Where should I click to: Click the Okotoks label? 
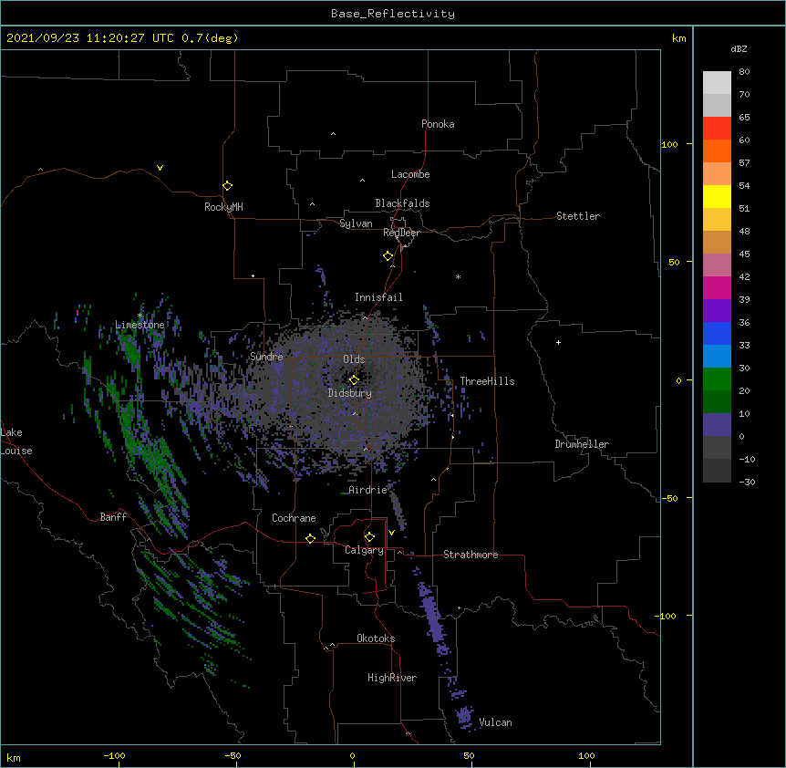click(376, 638)
